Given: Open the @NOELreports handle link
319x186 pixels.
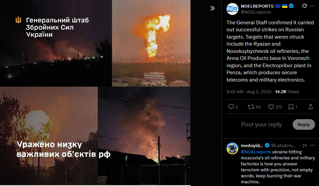Looking at the screenshot, I should click(x=256, y=12).
